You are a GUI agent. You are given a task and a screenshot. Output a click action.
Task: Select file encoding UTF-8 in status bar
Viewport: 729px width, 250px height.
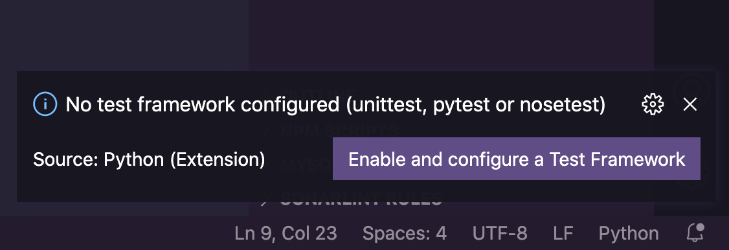[500, 233]
